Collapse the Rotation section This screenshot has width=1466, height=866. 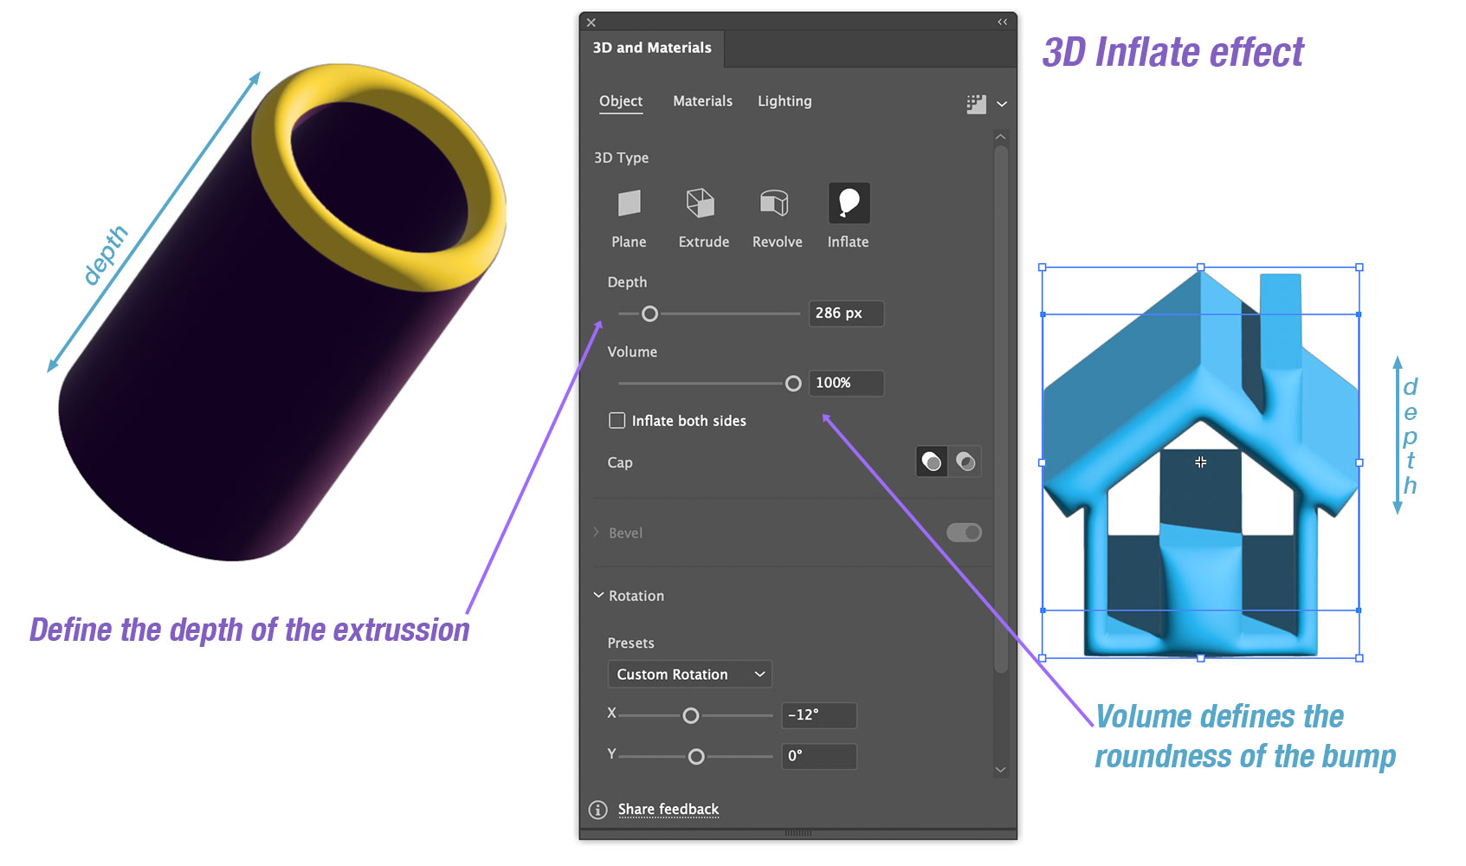click(x=598, y=596)
